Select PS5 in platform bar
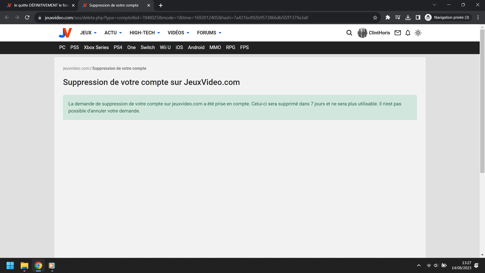The image size is (485, 273). (x=75, y=48)
